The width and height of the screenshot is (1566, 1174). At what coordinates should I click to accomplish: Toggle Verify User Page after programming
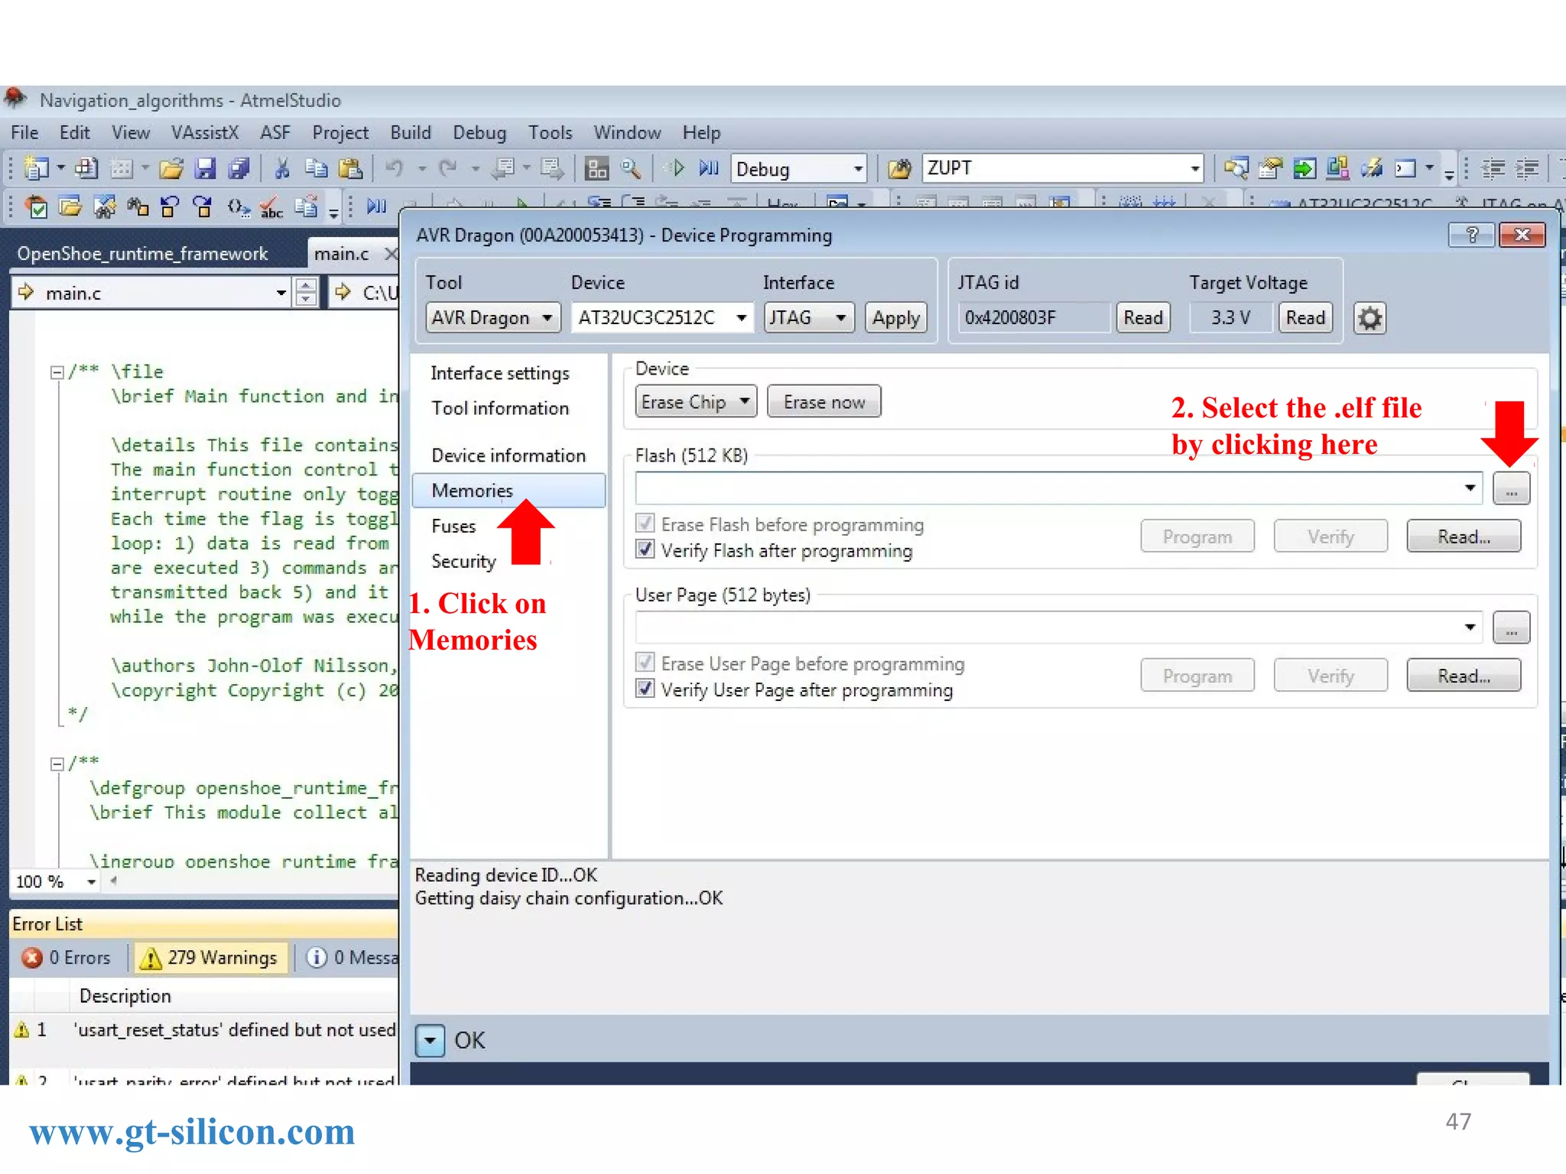coord(645,689)
